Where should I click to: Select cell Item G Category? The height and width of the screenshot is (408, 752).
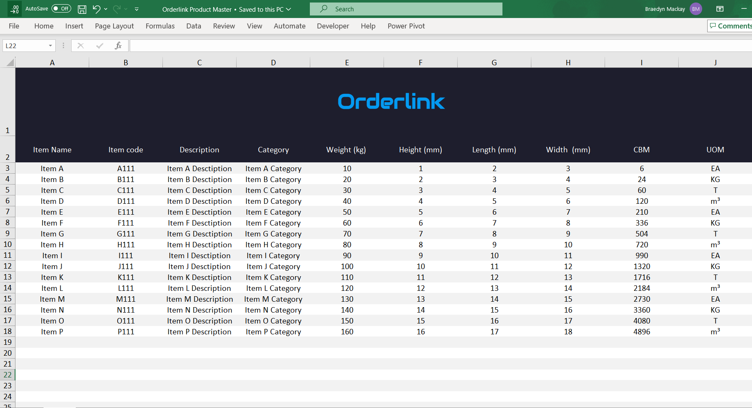pyautogui.click(x=273, y=234)
